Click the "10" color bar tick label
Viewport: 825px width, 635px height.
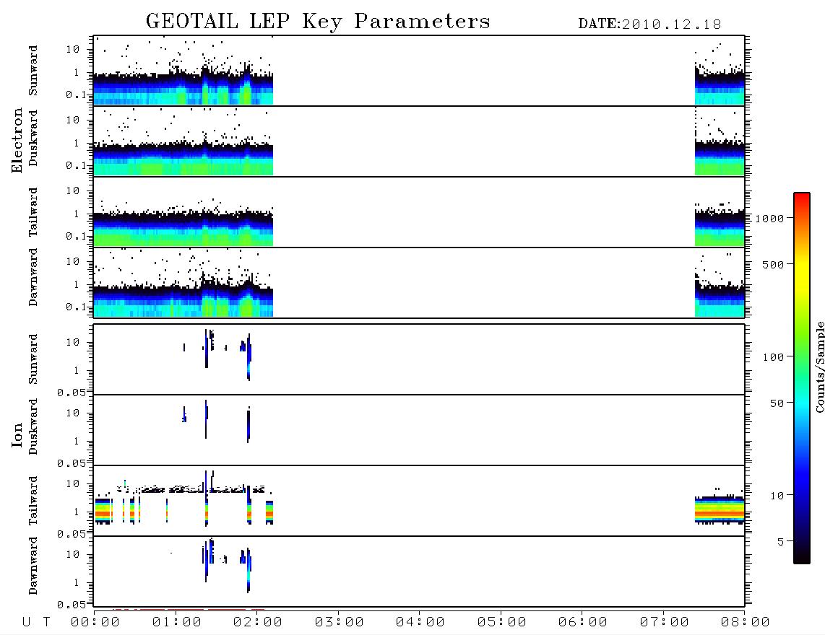777,496
